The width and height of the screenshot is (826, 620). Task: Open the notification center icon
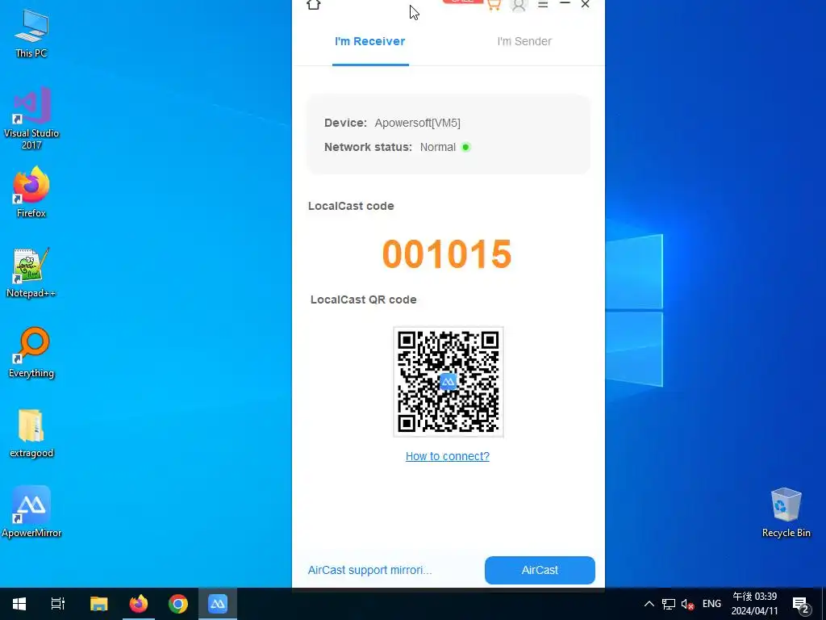click(x=801, y=605)
